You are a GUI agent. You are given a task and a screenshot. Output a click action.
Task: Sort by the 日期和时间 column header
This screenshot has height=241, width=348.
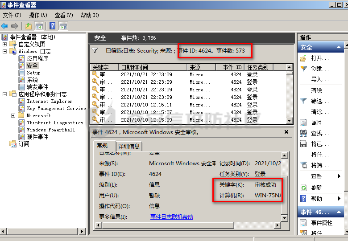pos(153,67)
